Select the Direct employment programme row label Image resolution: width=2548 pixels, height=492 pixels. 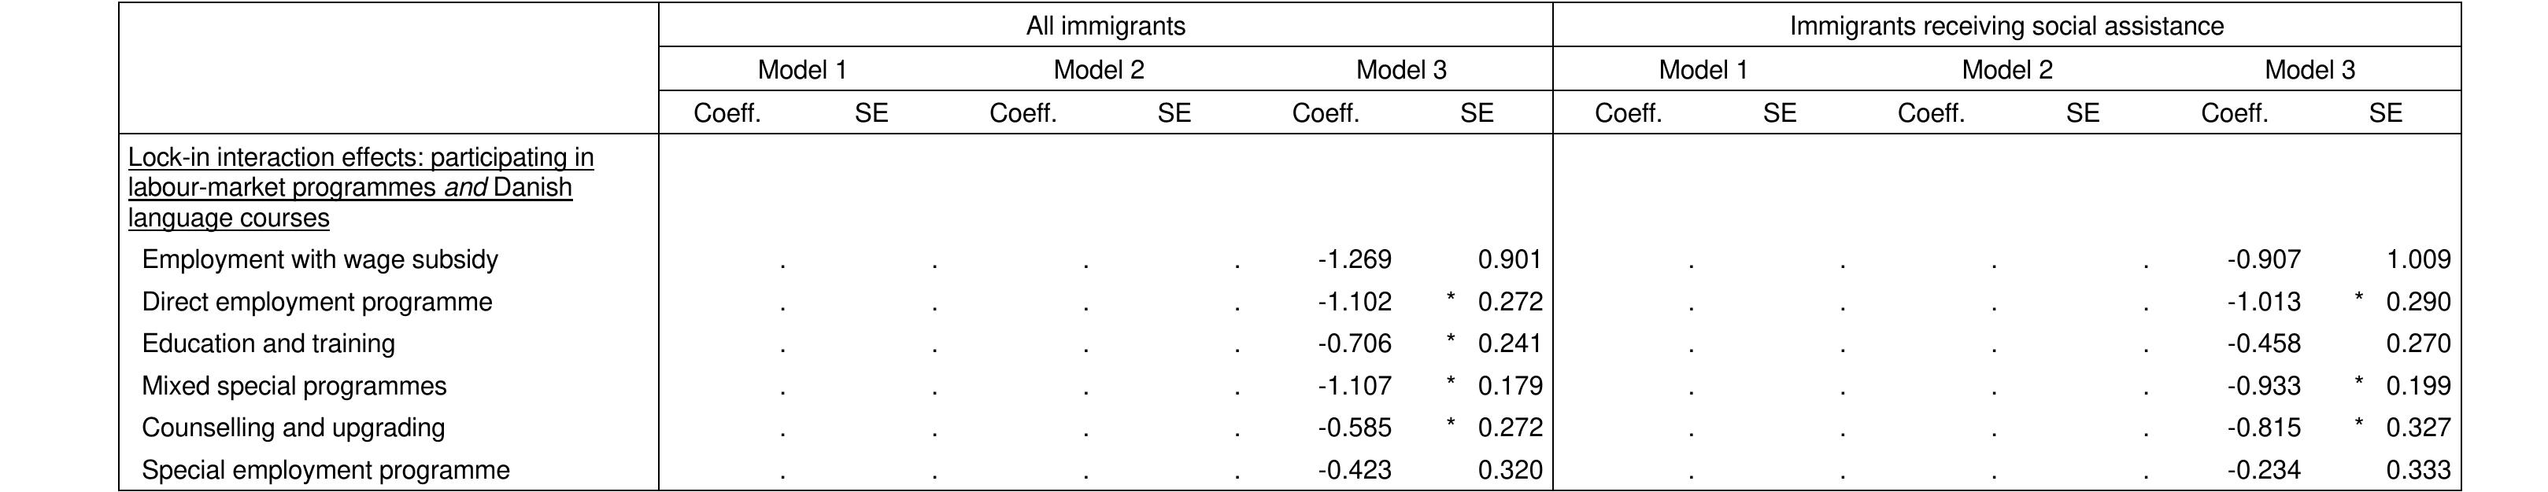[x=316, y=303]
